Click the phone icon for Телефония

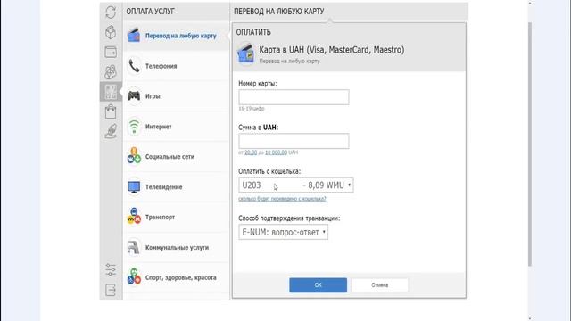pyautogui.click(x=134, y=66)
